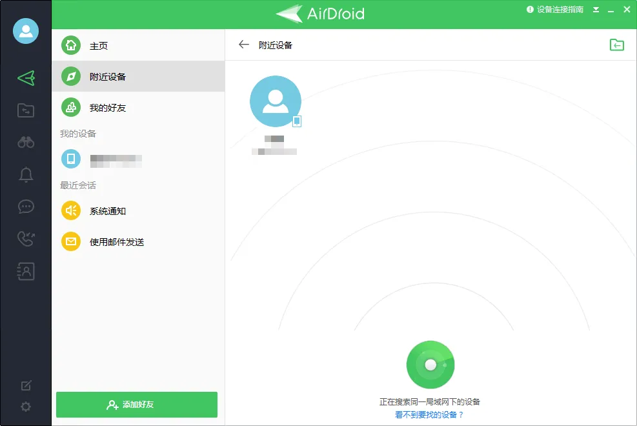Screen dimensions: 637x426
Task: Close the AirDroid window
Action: [x=627, y=9]
